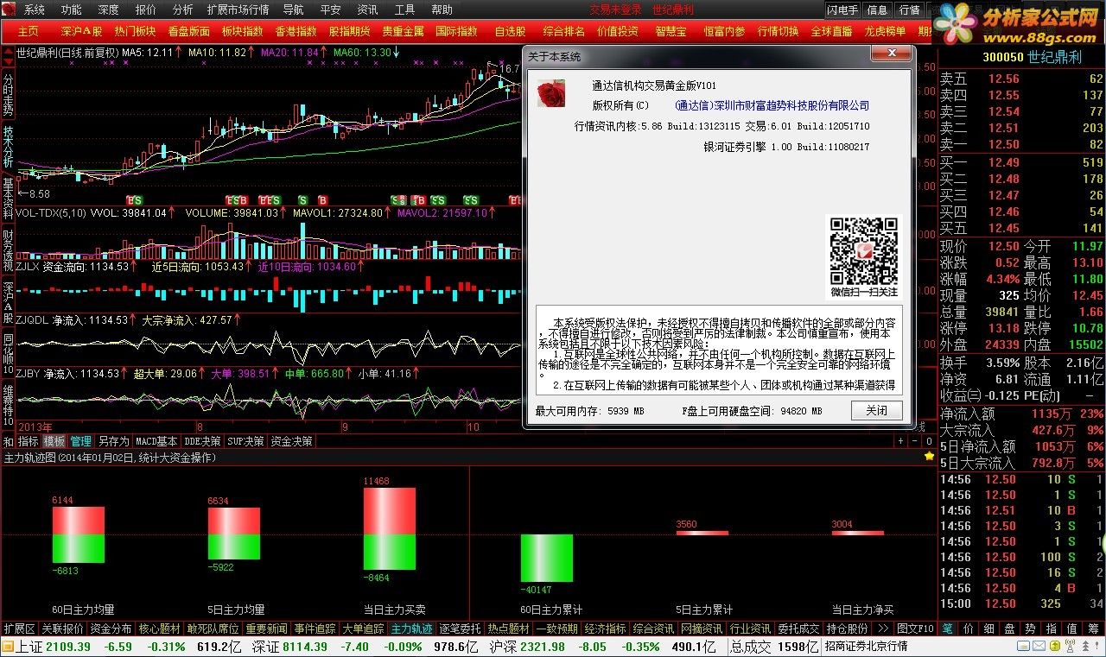This screenshot has width=1106, height=657.
Task: Open the 帮助 menu
Action: (442, 9)
